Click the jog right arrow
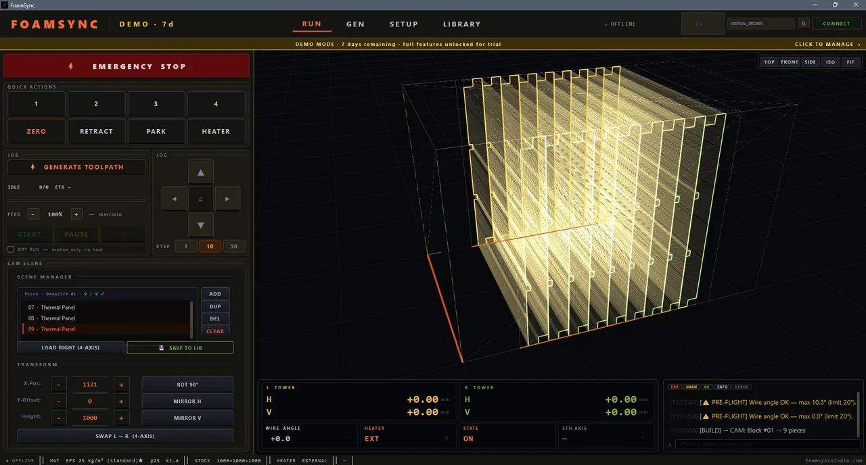The image size is (866, 465). tap(227, 199)
